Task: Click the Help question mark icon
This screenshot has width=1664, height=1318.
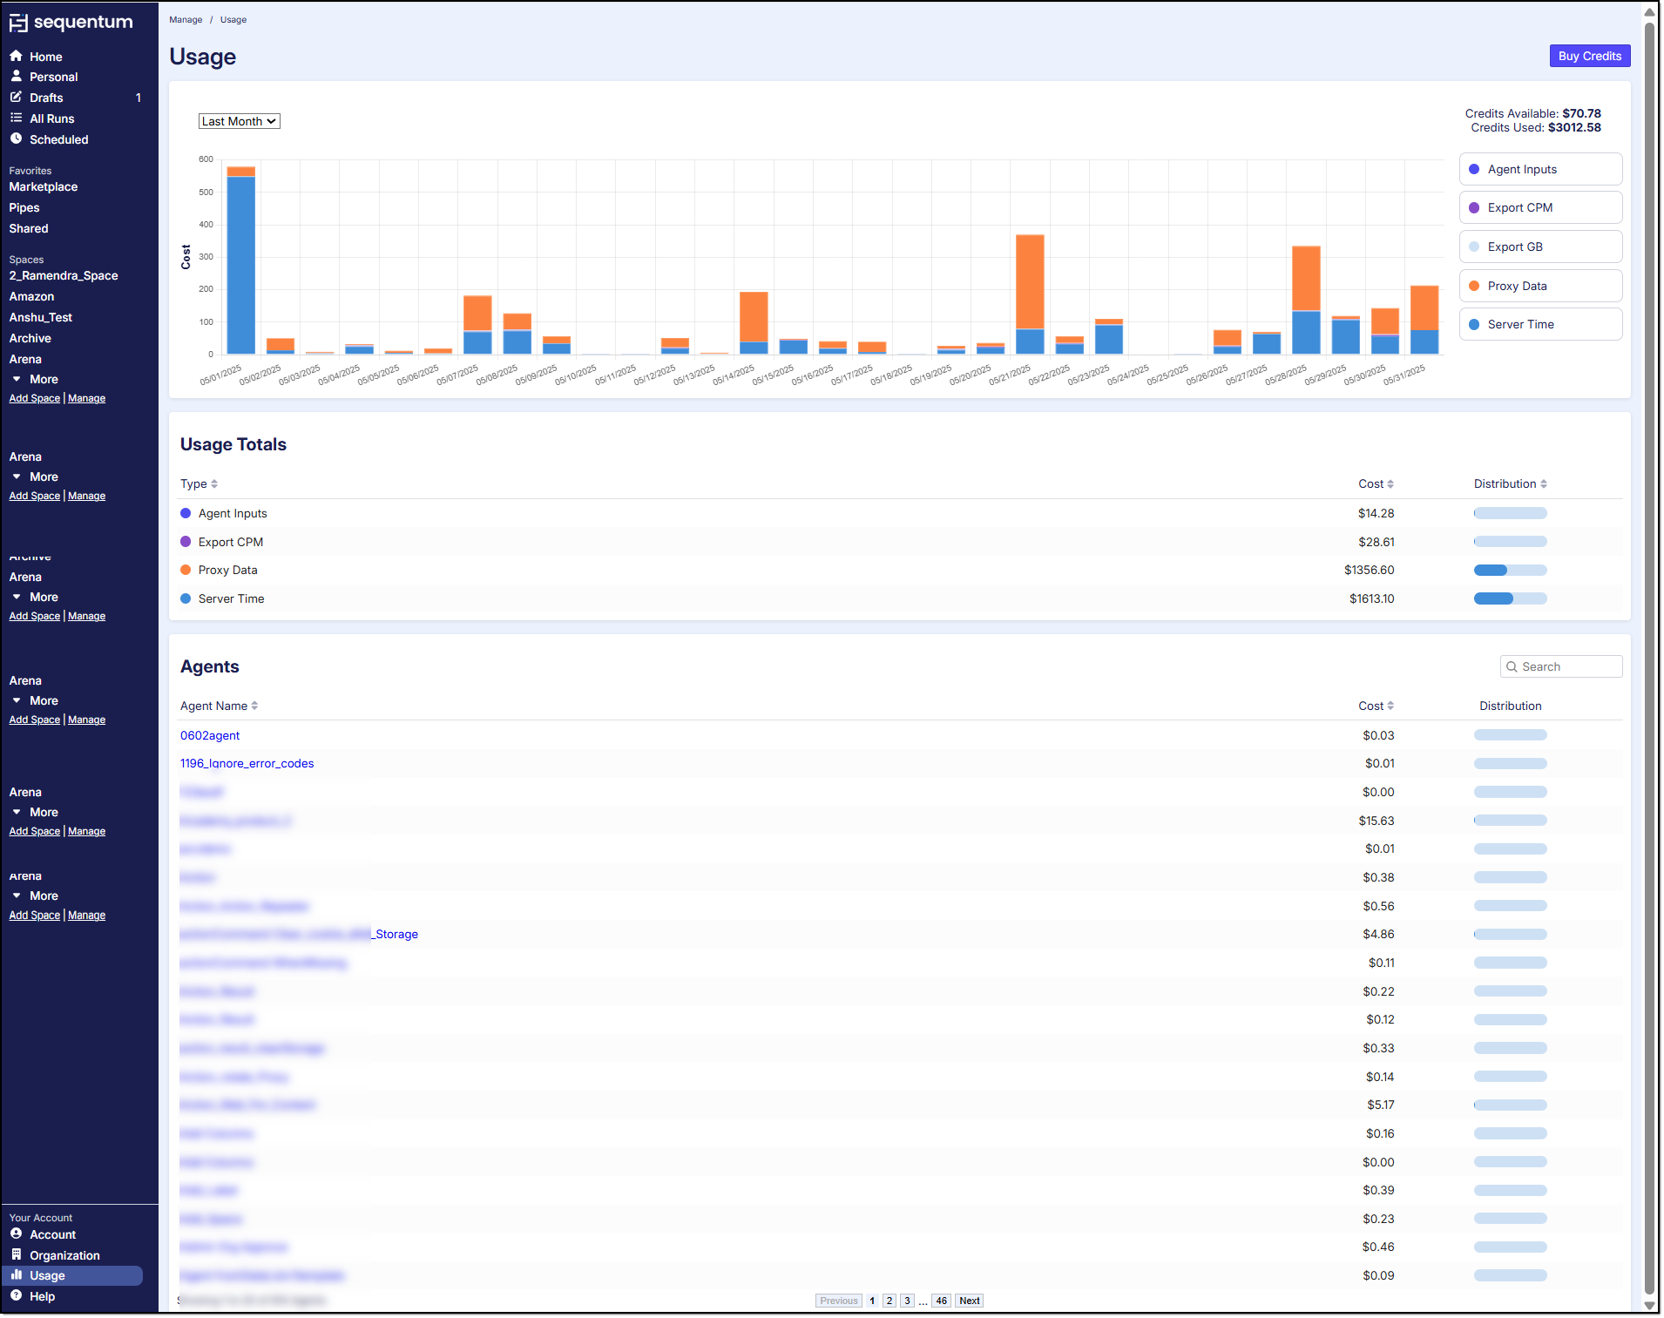Action: (x=16, y=1296)
